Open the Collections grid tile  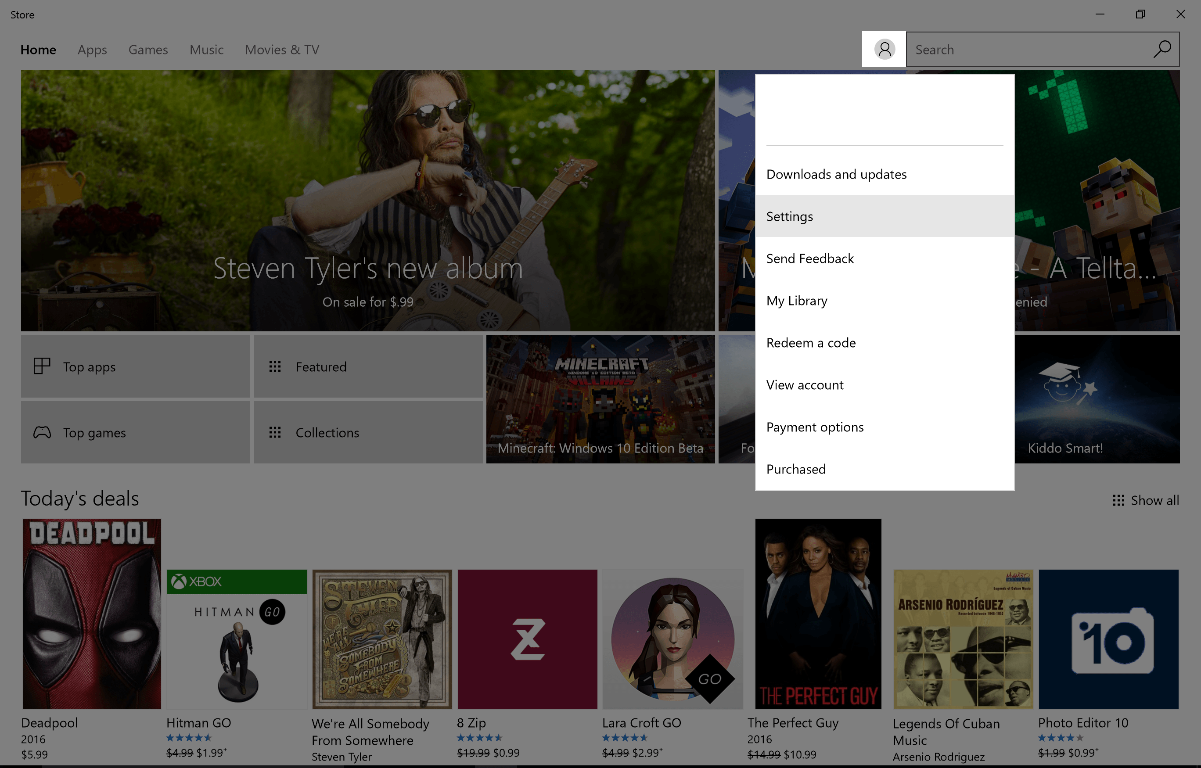coord(367,432)
